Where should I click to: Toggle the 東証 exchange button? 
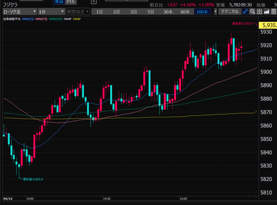click(x=59, y=2)
